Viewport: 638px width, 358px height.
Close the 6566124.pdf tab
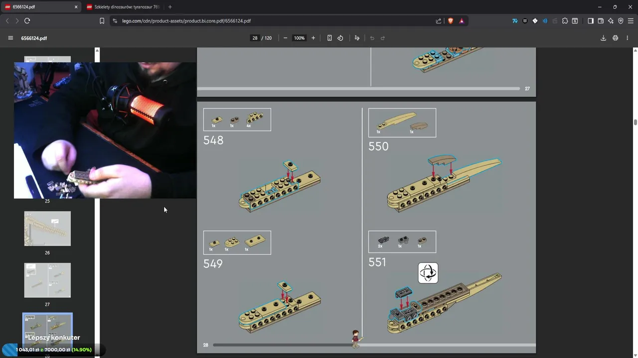pyautogui.click(x=76, y=7)
